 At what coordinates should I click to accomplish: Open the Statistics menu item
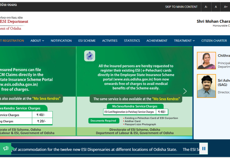(x=132, y=41)
